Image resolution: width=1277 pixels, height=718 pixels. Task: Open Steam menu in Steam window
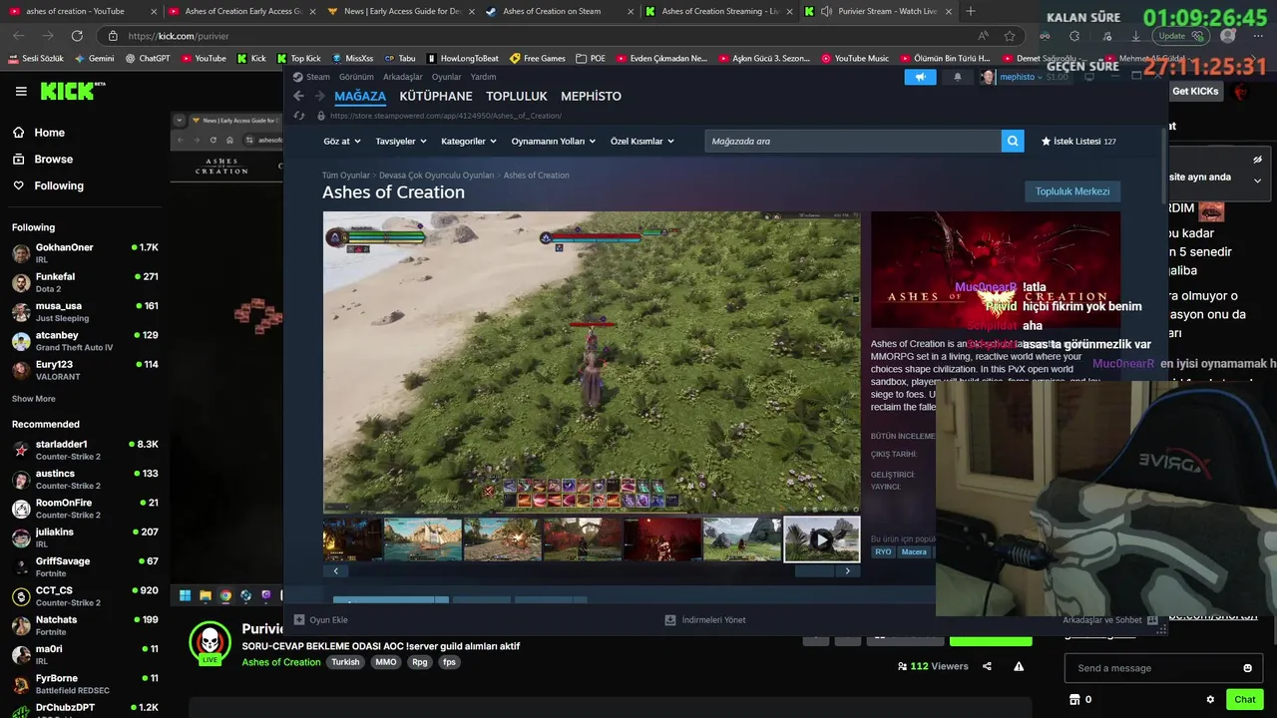(311, 77)
